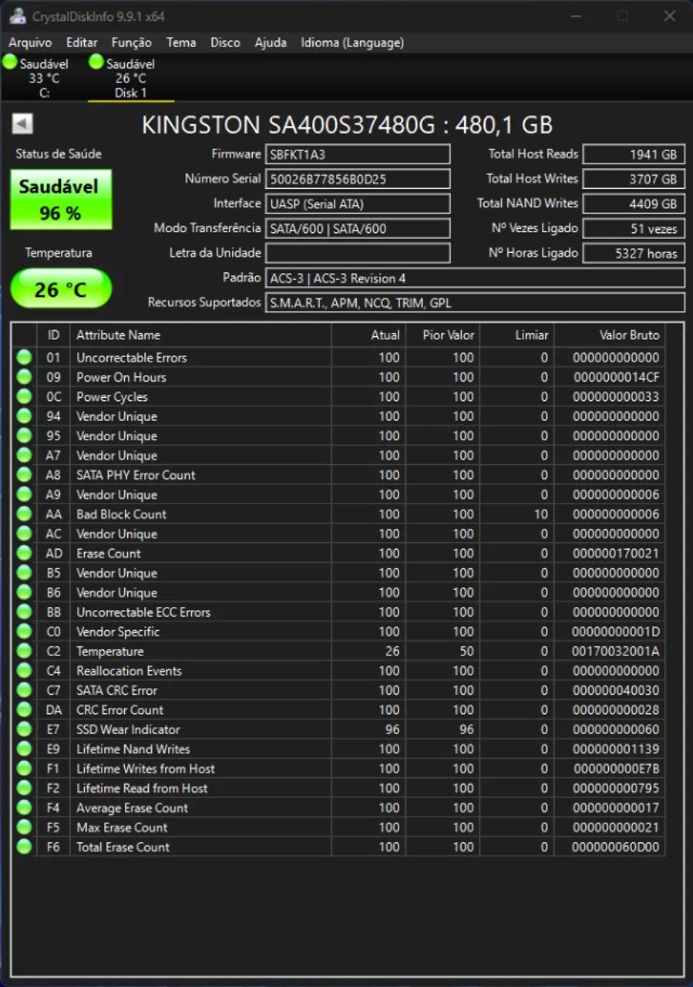Screen dimensions: 693x987
Task: Click the ID column header
Action: (x=53, y=335)
